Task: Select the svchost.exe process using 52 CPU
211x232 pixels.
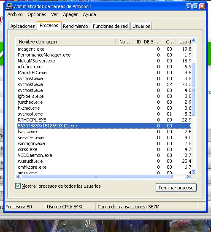Action: pos(104,84)
